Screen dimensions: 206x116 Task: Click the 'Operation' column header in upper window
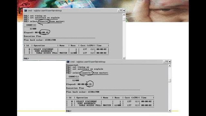click(x=39, y=45)
